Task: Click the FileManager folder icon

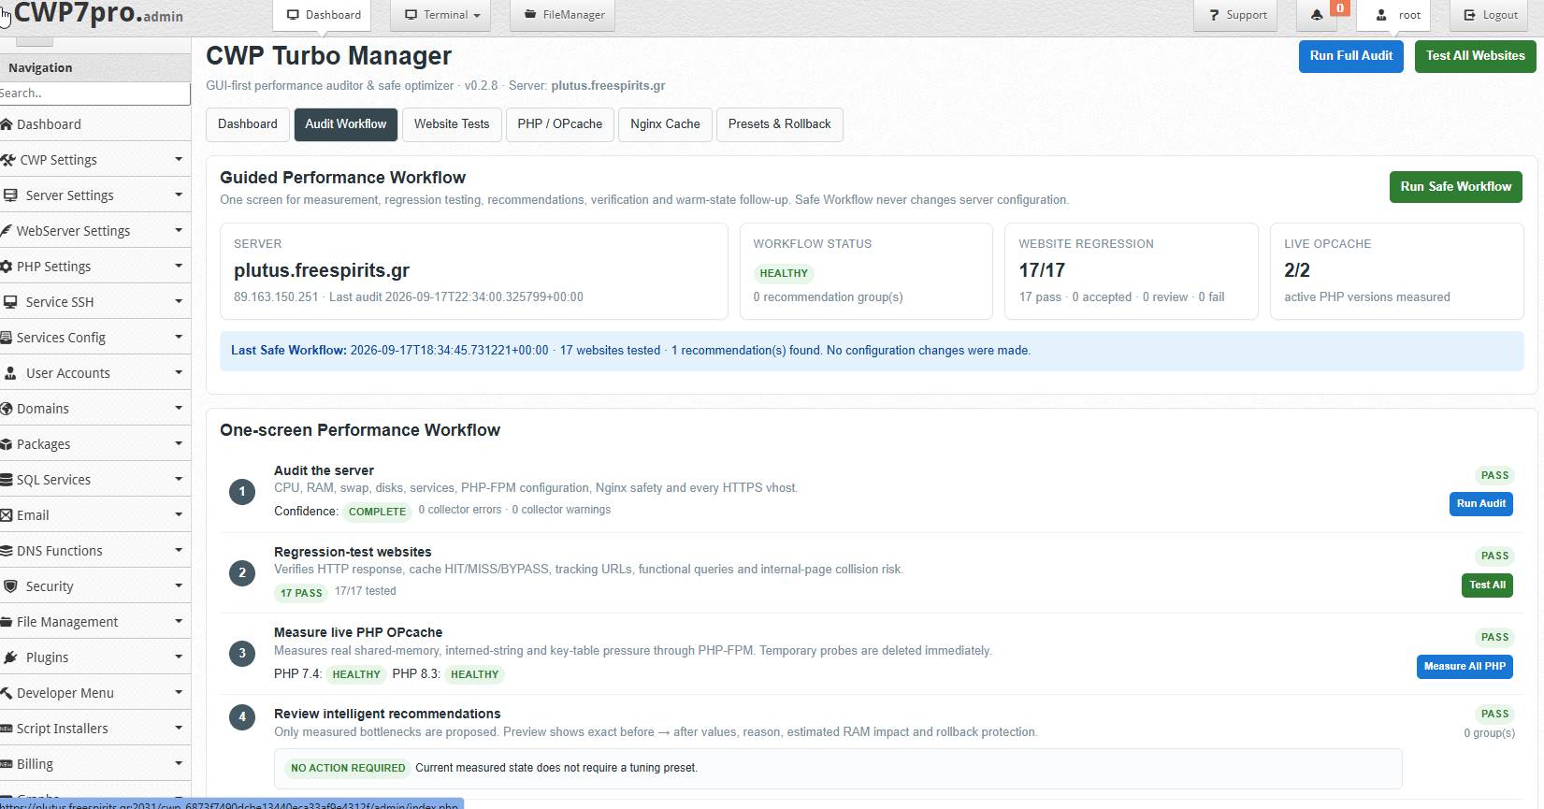Action: (x=530, y=15)
